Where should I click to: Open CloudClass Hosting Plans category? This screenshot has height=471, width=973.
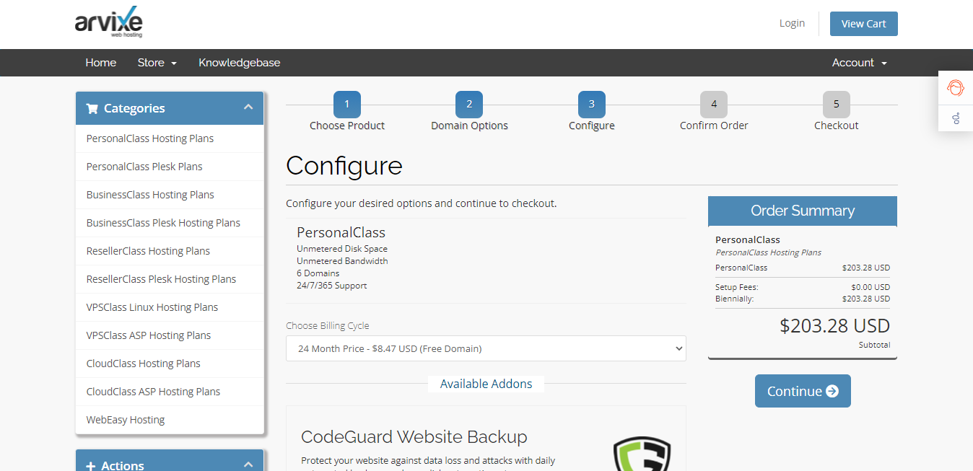170,364
